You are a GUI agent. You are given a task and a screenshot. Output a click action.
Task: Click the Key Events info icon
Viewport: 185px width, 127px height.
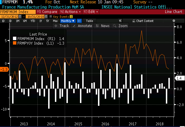coord(71,17)
